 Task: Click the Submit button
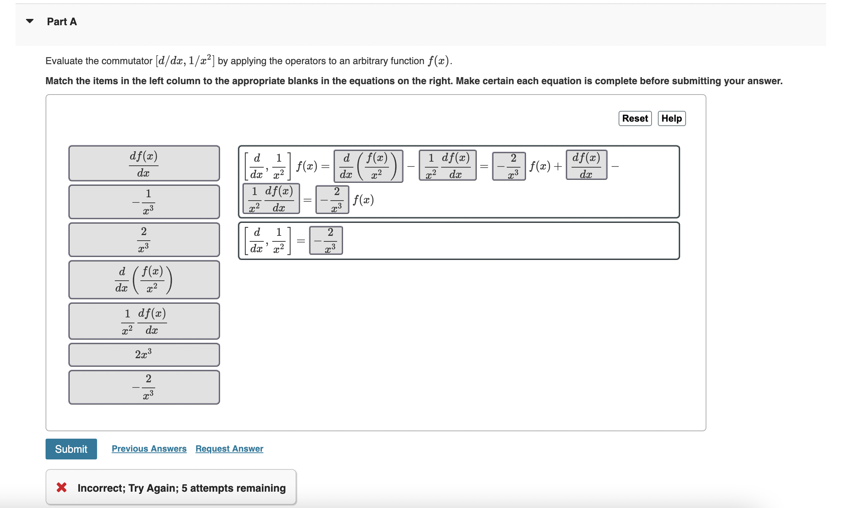[71, 449]
